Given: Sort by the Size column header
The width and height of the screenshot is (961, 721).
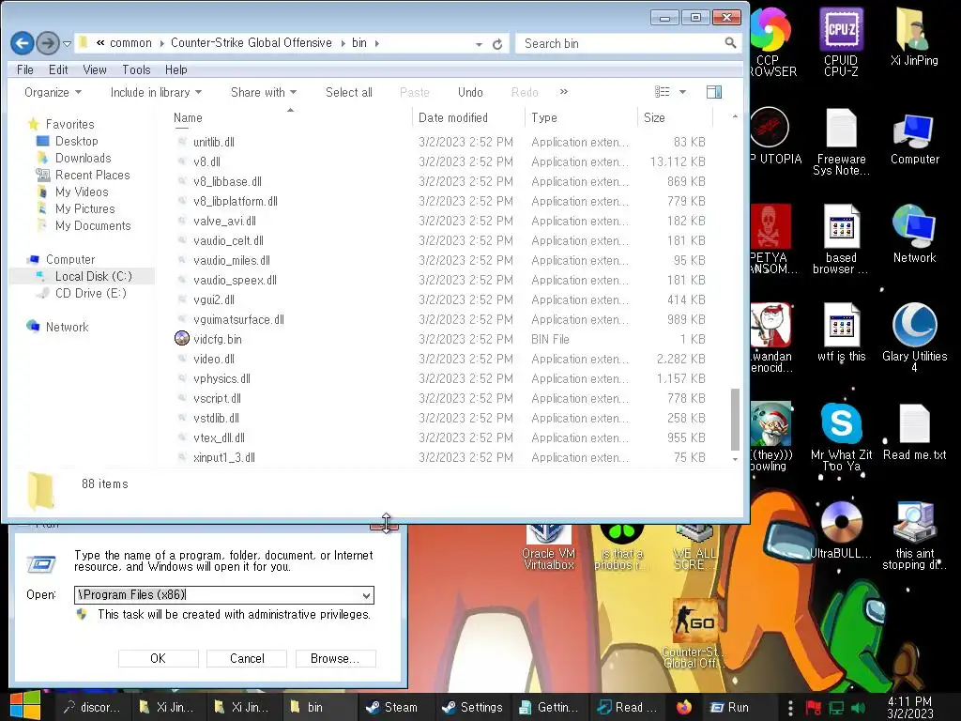Looking at the screenshot, I should [x=674, y=117].
